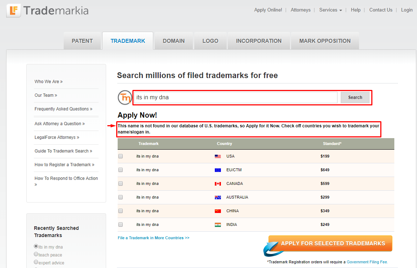Click the trademark search input field
This screenshot has width=417, height=268.
pyautogui.click(x=236, y=97)
